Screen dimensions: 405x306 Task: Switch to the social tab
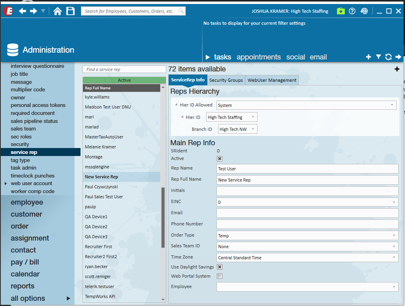tap(295, 57)
